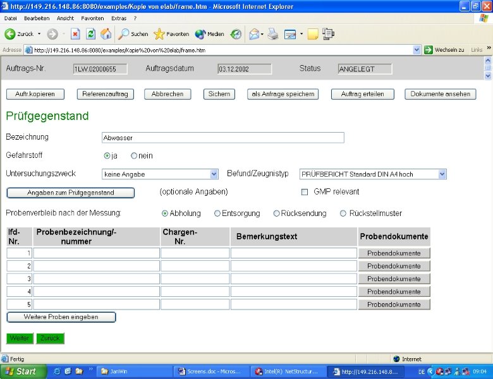Click the Outlook Express quick launch icon
The height and width of the screenshot is (379, 493).
tap(68, 371)
